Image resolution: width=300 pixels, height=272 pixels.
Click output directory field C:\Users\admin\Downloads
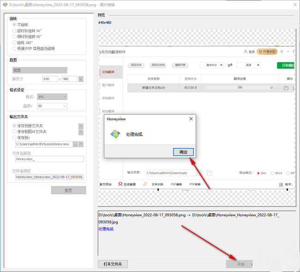click(x=171, y=173)
